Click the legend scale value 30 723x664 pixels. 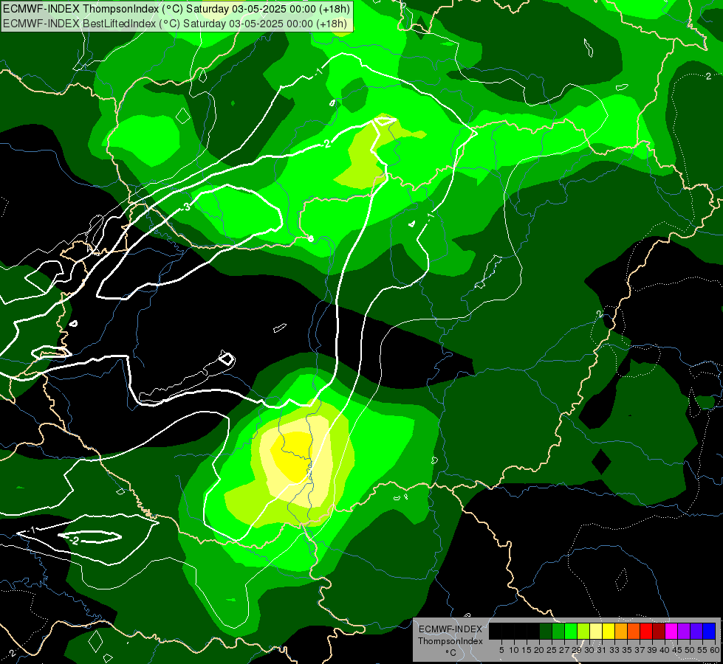590,650
